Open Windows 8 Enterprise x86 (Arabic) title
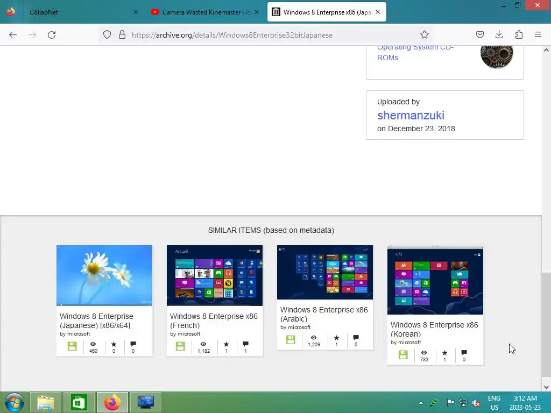 (324, 314)
